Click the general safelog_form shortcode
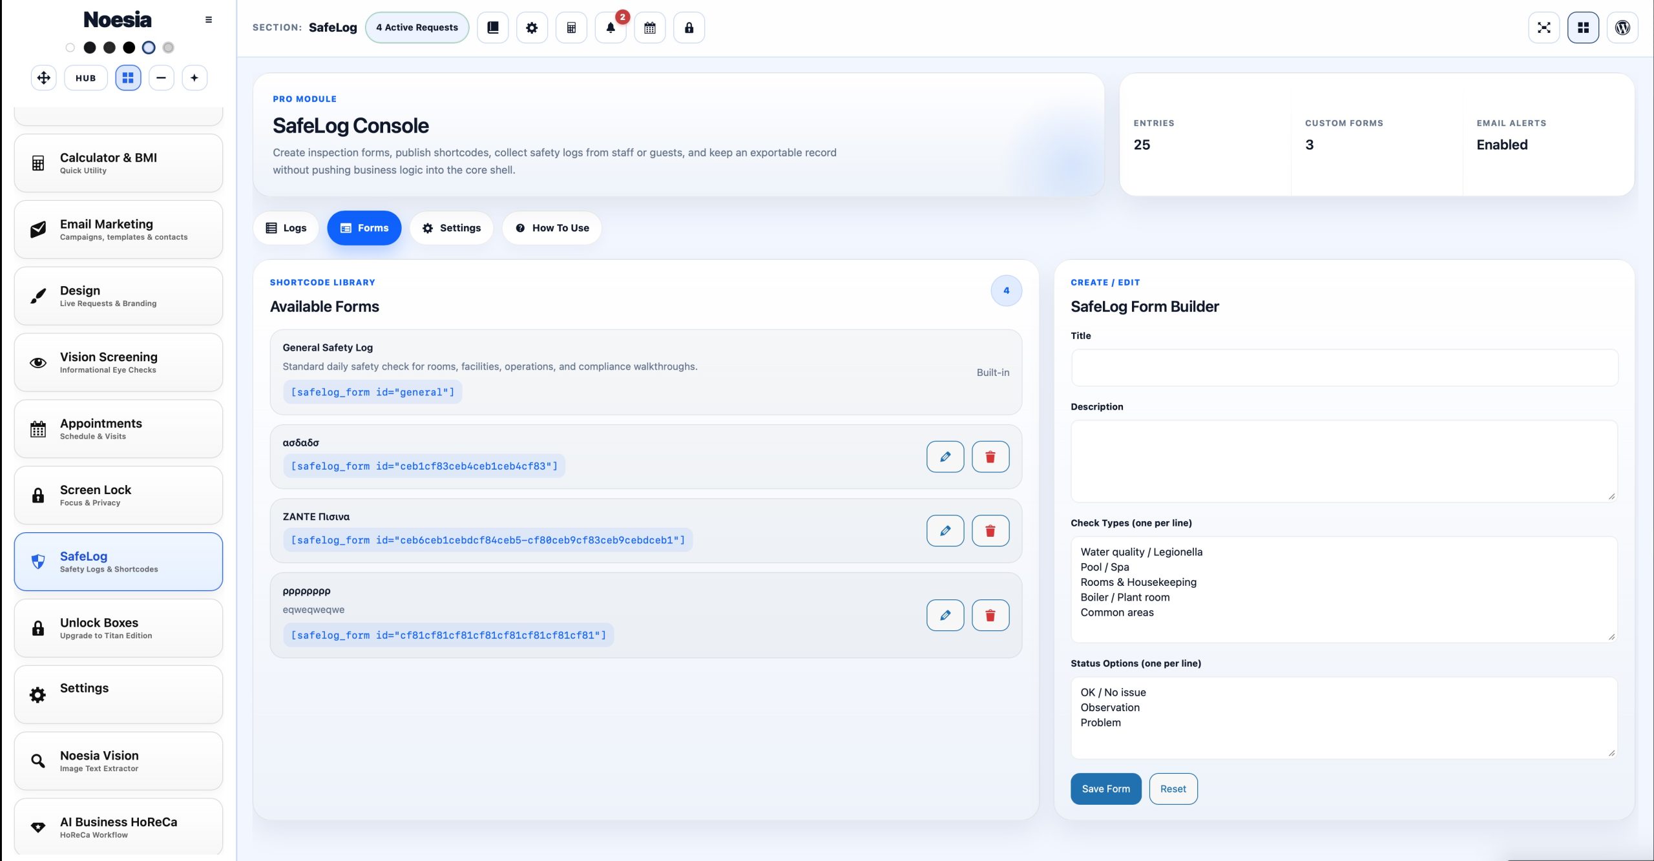The height and width of the screenshot is (861, 1654). (373, 392)
